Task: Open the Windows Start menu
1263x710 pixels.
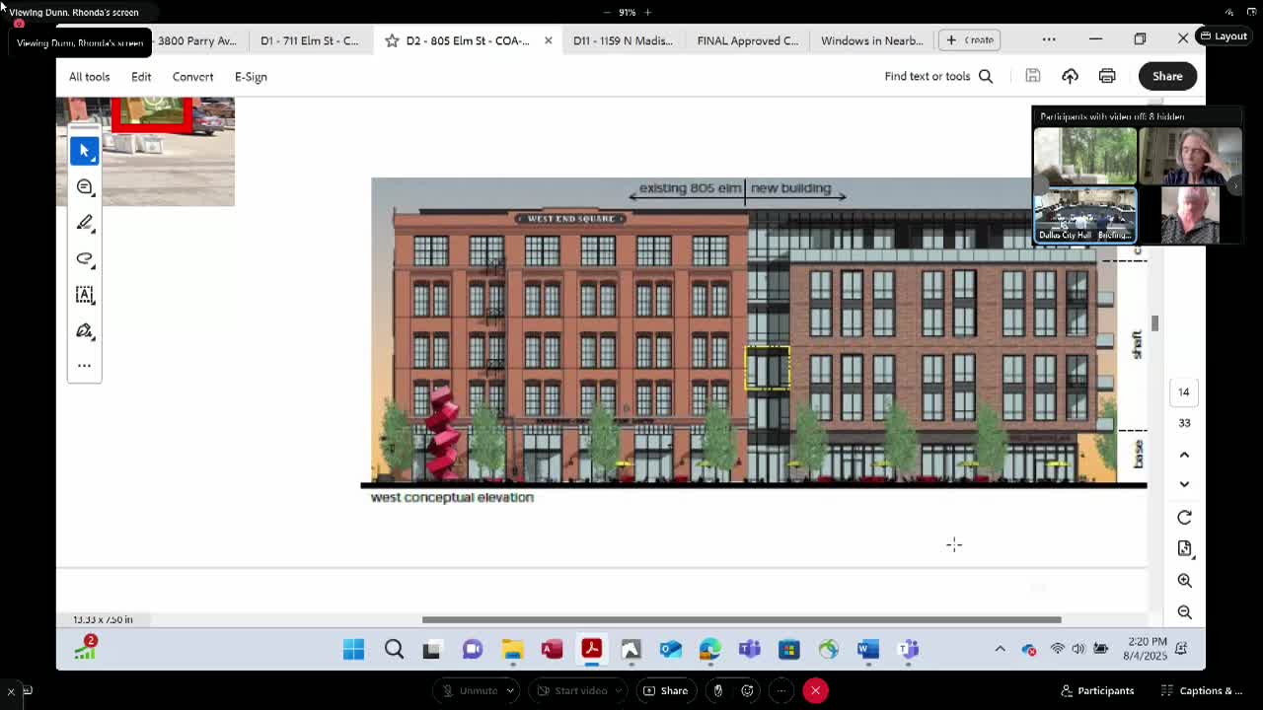Action: (353, 649)
